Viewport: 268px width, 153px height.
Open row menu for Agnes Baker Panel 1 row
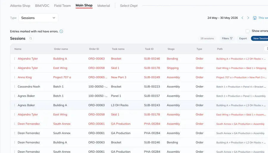coord(14,96)
